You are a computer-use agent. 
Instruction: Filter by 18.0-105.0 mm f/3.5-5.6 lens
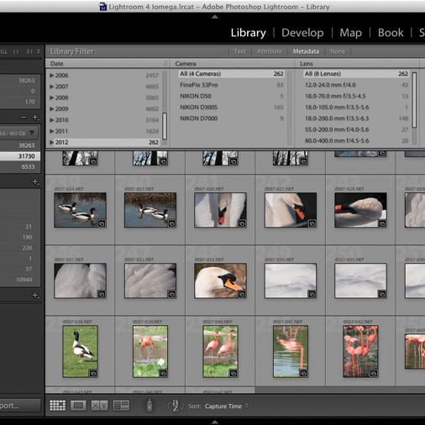[x=356, y=108]
